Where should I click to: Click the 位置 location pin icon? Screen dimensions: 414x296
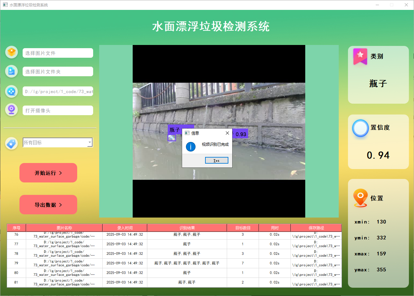click(360, 198)
